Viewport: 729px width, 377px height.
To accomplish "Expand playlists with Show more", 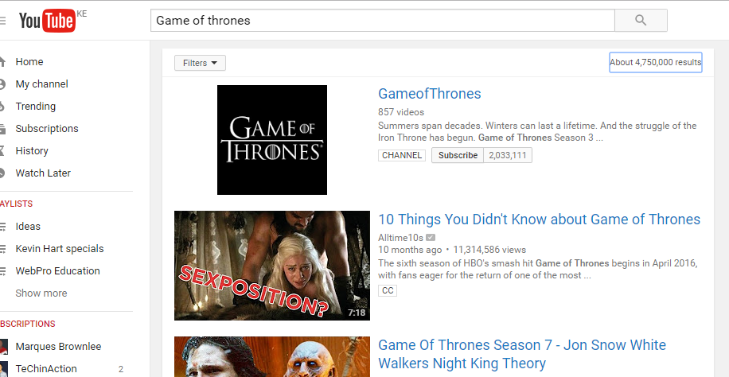I will coord(41,293).
